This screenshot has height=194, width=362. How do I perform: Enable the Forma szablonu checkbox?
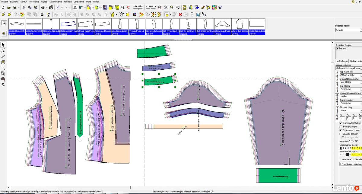pos(341,126)
